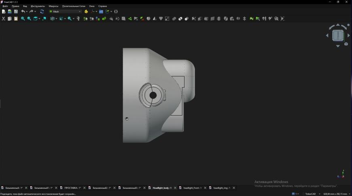Open the Вид menu
352x196 pixels.
[25, 6]
